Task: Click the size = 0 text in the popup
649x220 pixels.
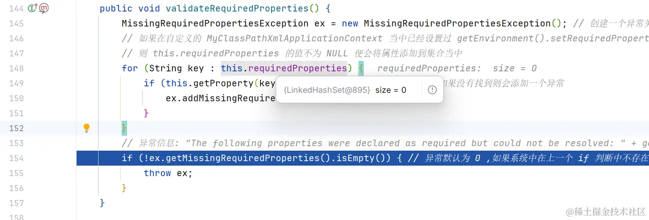Action: [391, 90]
